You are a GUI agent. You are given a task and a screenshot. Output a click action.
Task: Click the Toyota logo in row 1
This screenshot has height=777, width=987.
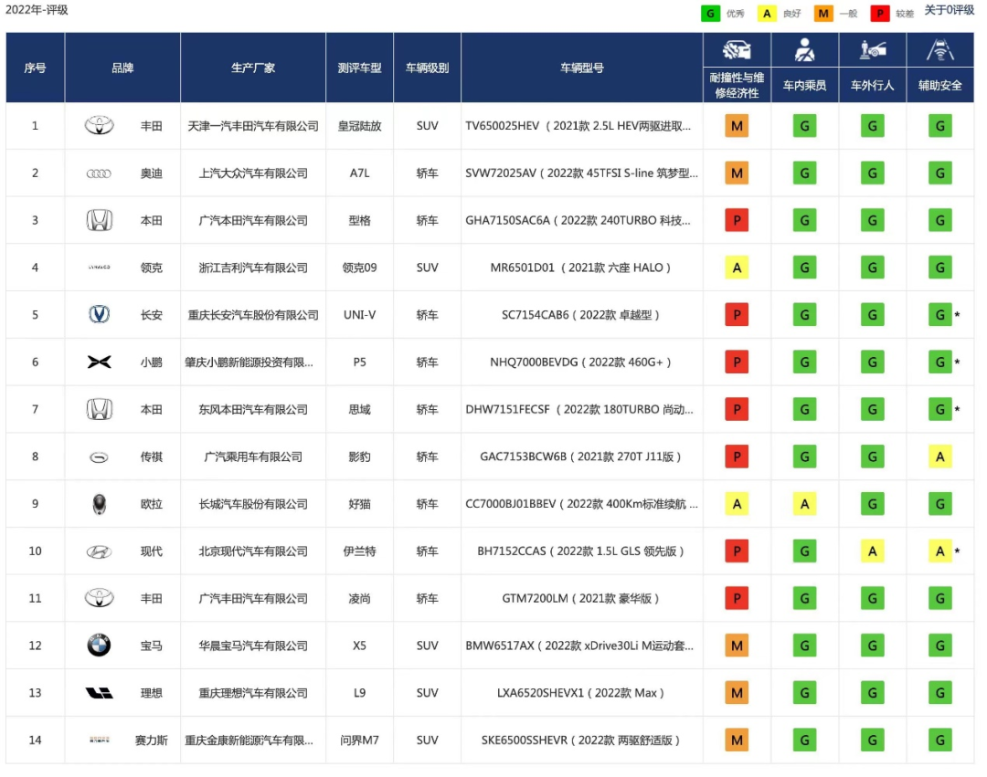(100, 126)
